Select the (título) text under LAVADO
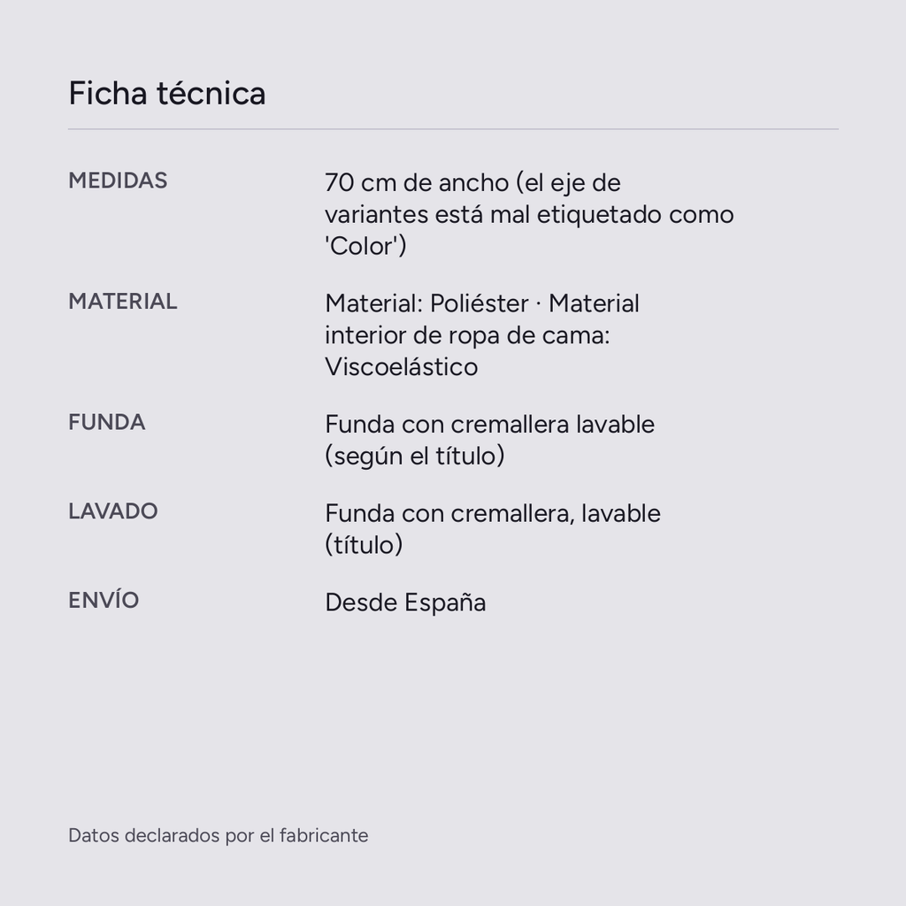The width and height of the screenshot is (906, 906). point(364,545)
